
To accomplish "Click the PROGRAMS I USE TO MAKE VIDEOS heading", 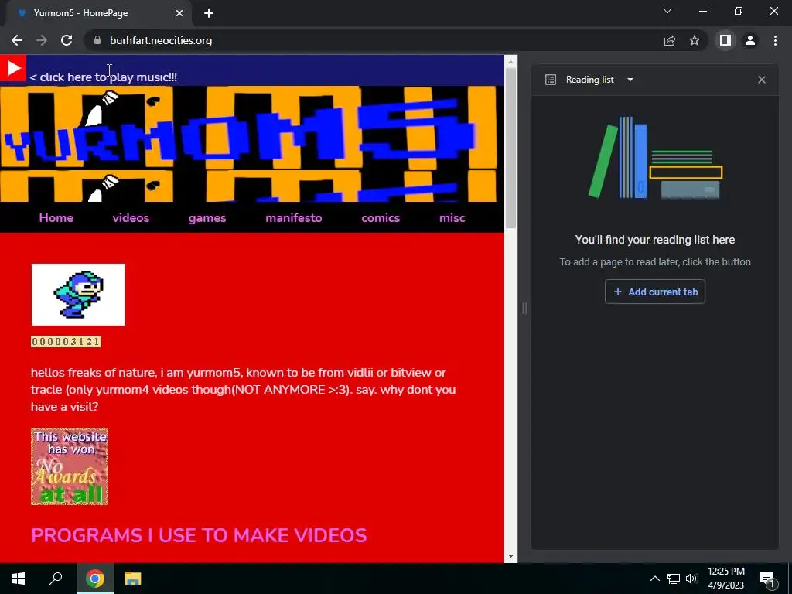I will pos(199,535).
